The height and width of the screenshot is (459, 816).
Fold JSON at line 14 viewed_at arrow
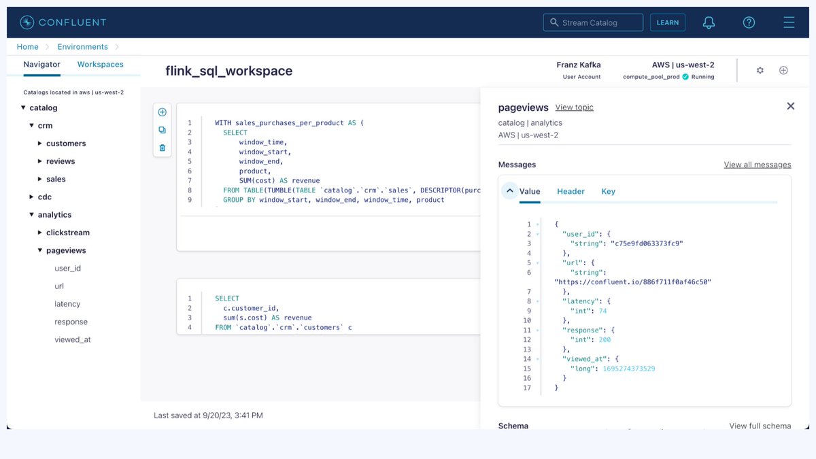[x=537, y=359]
